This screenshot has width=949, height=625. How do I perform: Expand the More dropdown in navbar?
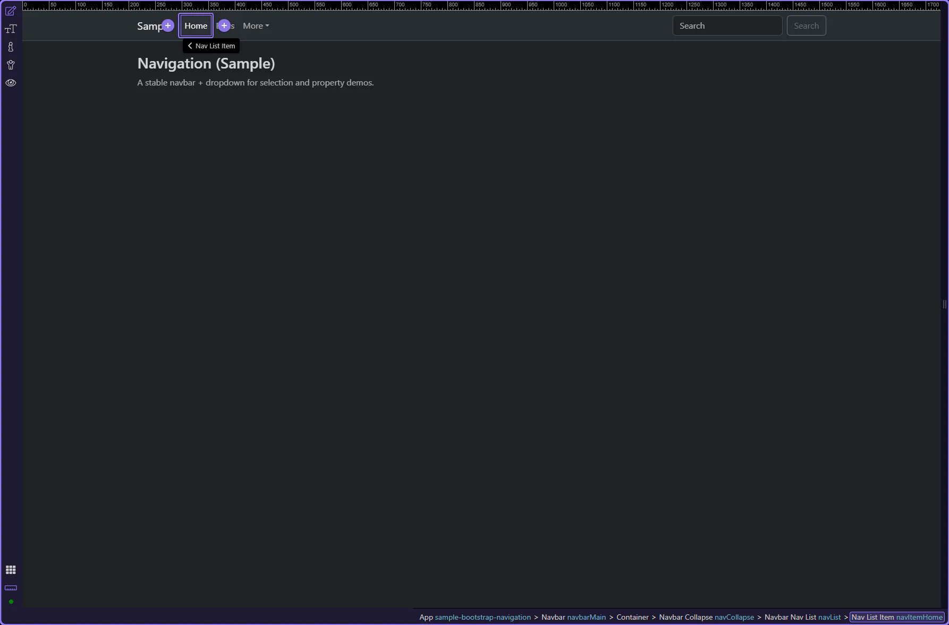pyautogui.click(x=256, y=25)
